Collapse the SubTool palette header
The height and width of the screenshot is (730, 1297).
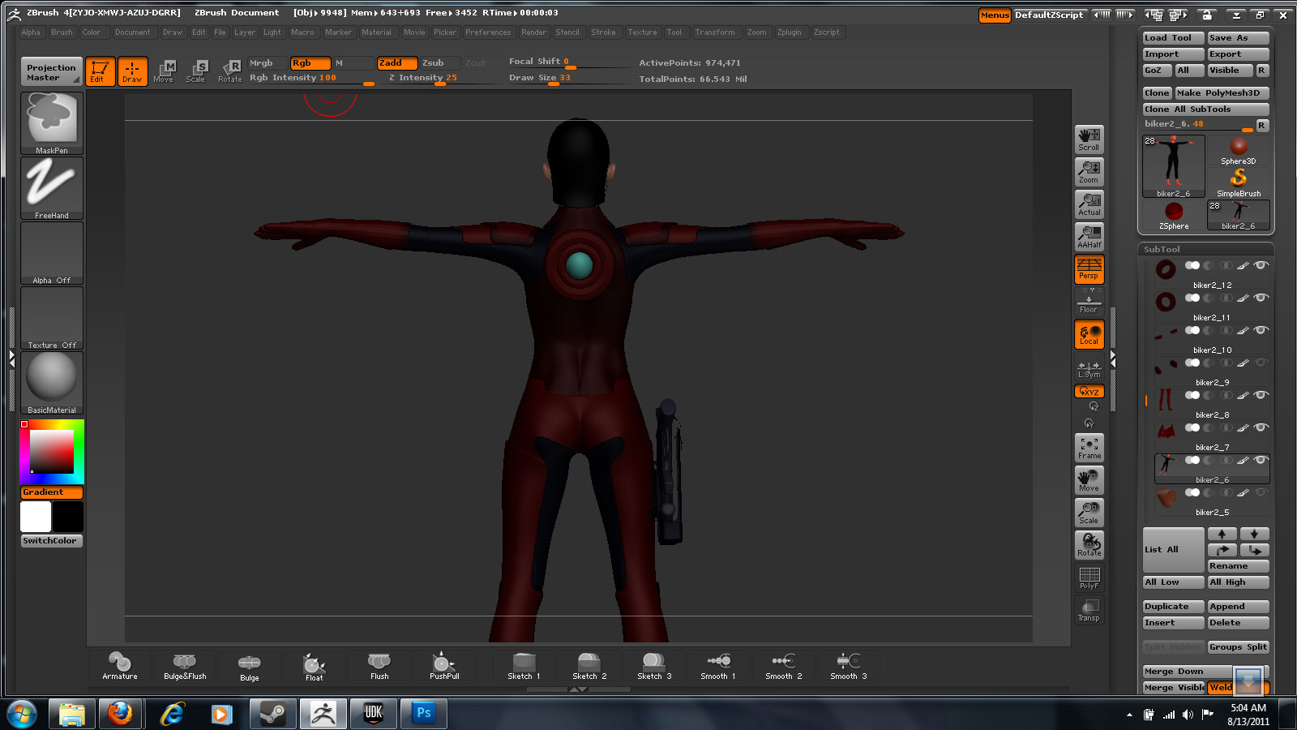pyautogui.click(x=1206, y=249)
